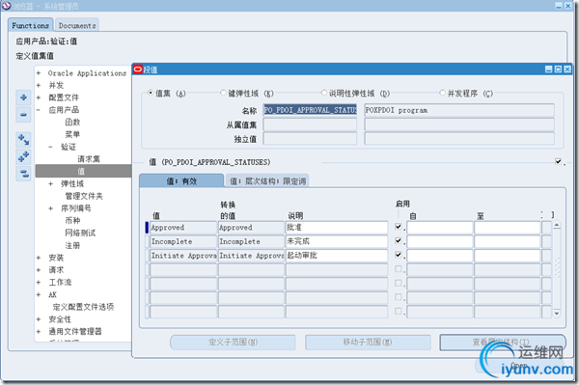Click the POXPDOI program description field

pos(459,110)
